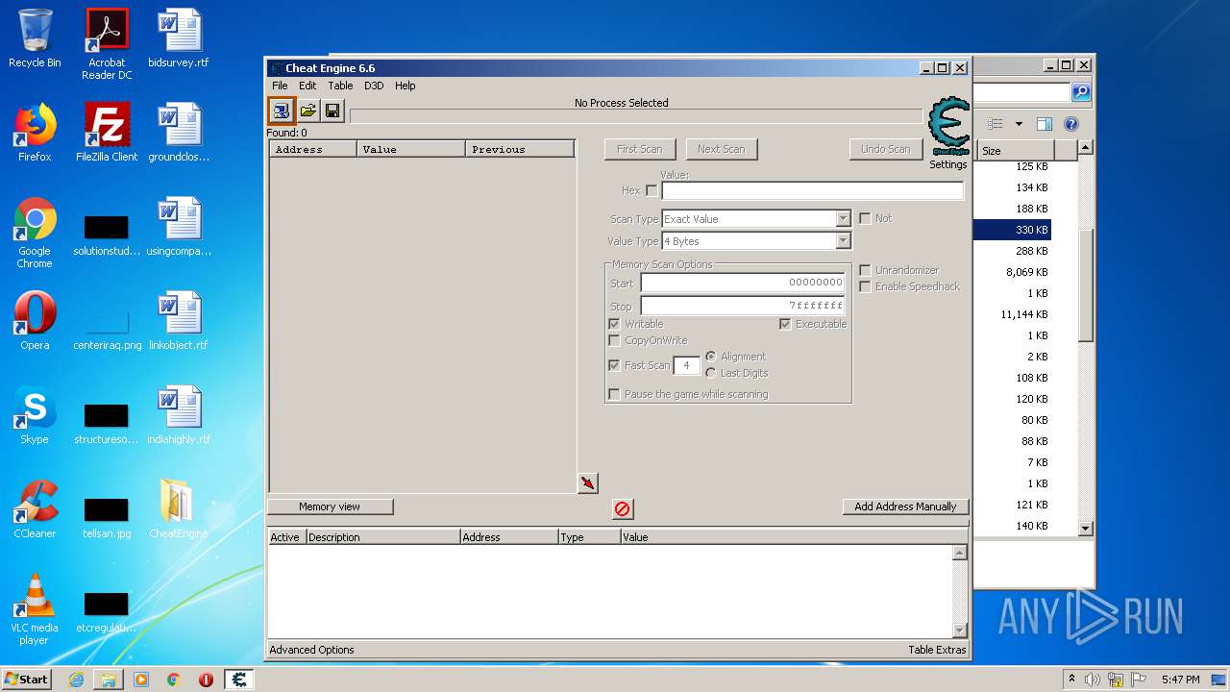Click the volume speaker icon in system tray

(1093, 680)
